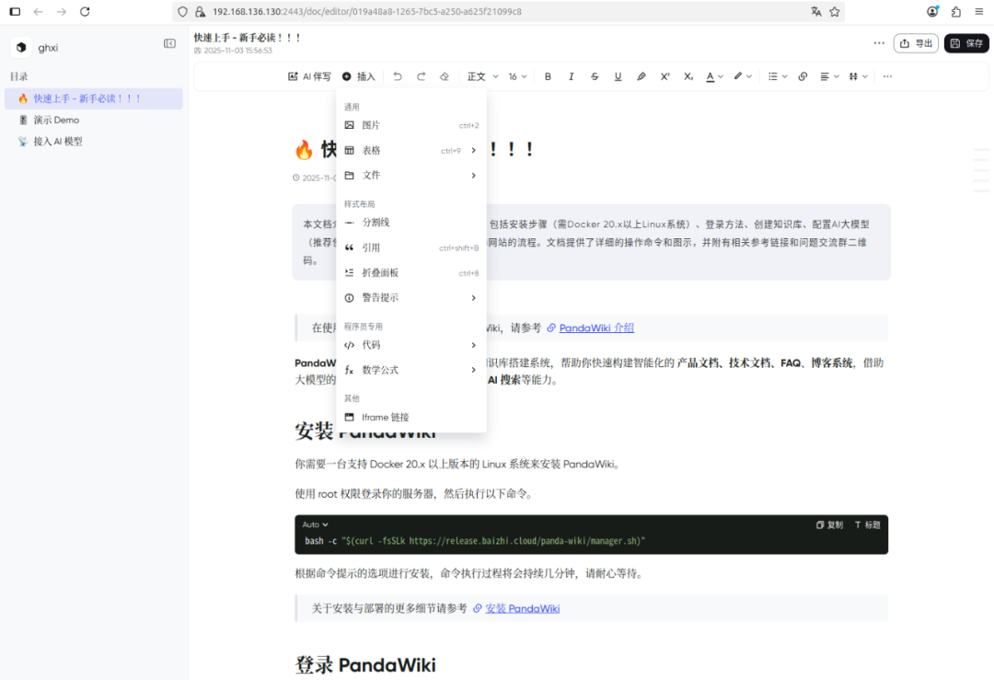The image size is (994, 680).
Task: Click the 登录 PandaWiki heading
Action: (365, 664)
